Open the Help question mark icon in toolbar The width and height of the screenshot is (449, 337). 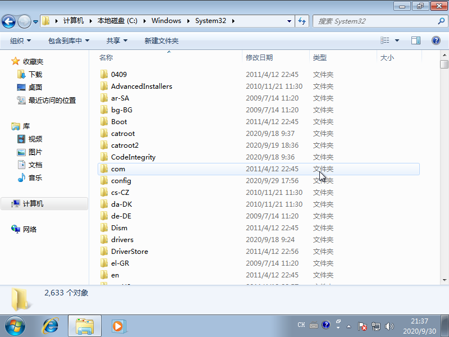(x=436, y=40)
